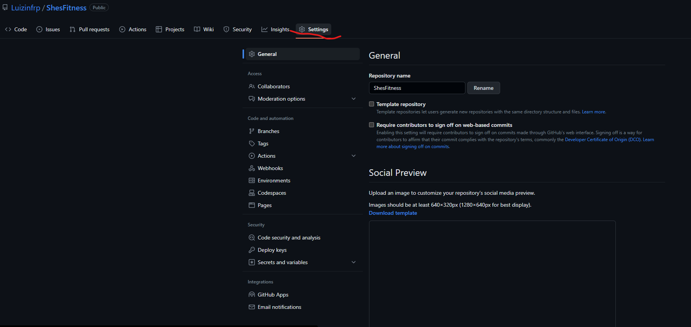Click the Pull requests branch icon
This screenshot has height=327, width=691.
point(72,29)
